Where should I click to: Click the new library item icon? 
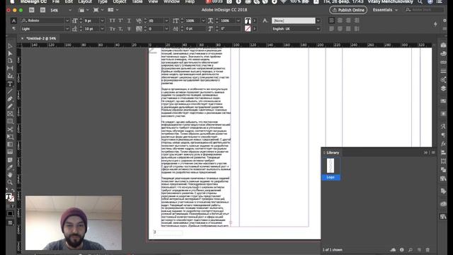(x=419, y=249)
